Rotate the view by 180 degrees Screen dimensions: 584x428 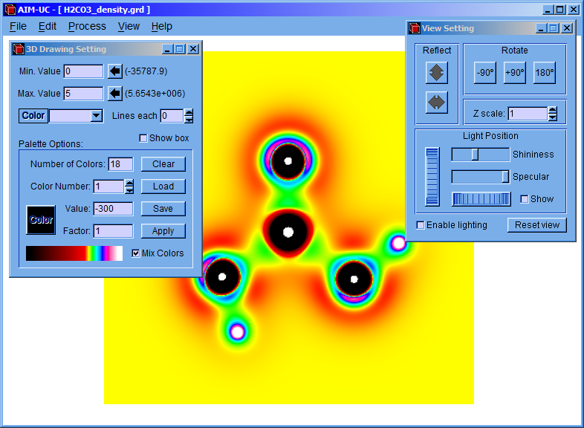click(544, 73)
